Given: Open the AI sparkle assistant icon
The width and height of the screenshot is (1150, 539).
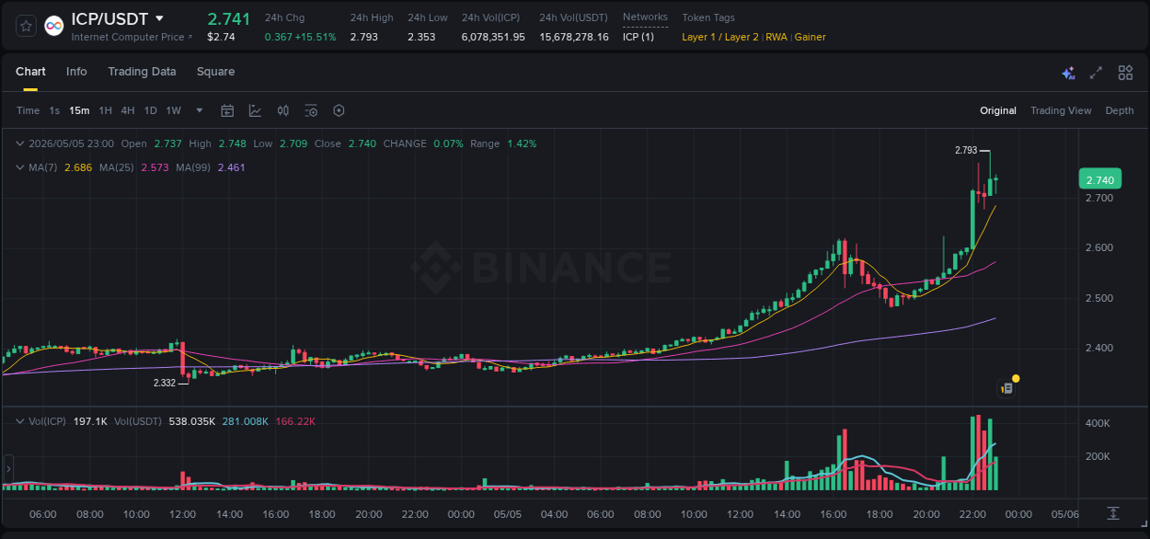Looking at the screenshot, I should pos(1068,73).
